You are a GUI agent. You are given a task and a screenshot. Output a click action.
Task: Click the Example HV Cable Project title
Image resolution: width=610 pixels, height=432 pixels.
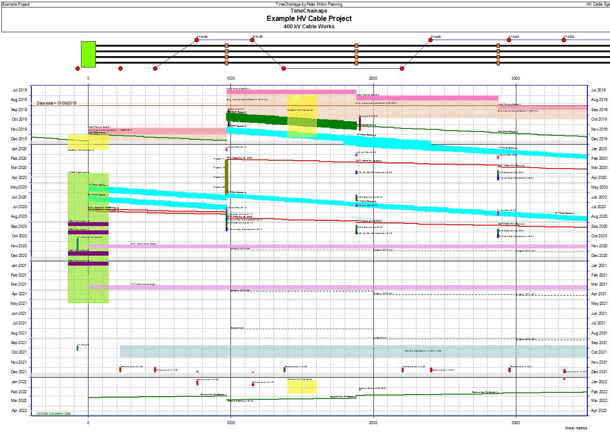tap(309, 19)
